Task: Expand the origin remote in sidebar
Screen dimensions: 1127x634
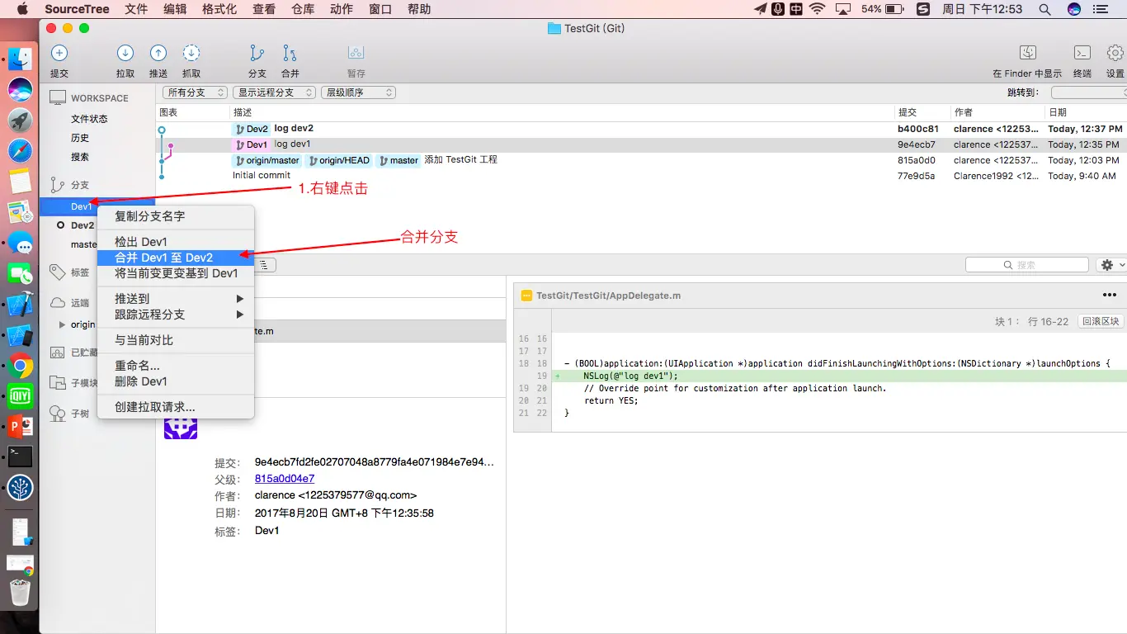Action: click(62, 324)
